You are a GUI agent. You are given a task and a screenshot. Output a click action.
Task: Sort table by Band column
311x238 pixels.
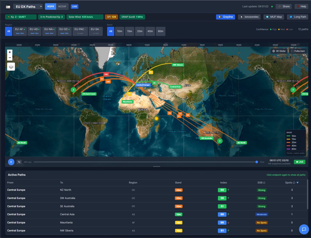tap(178, 183)
